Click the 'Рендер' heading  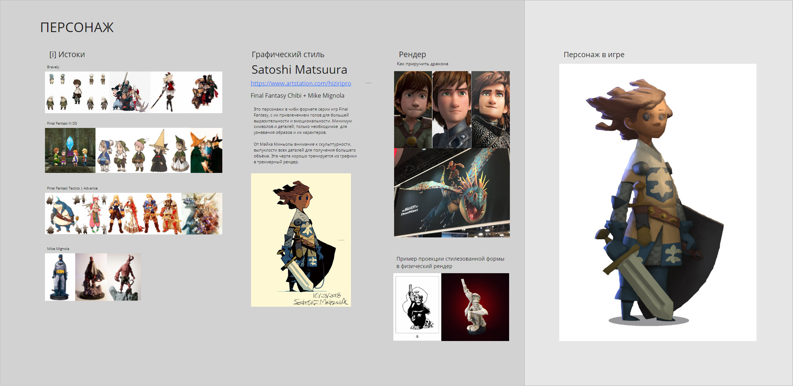[412, 55]
